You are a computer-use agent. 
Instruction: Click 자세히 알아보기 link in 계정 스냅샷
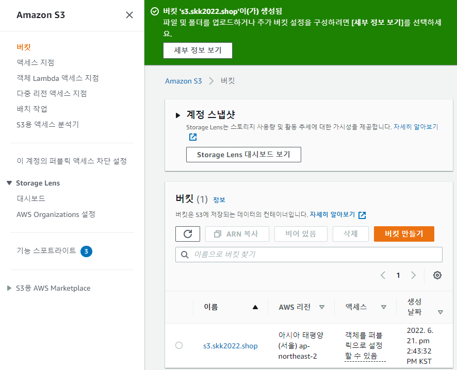coord(416,127)
